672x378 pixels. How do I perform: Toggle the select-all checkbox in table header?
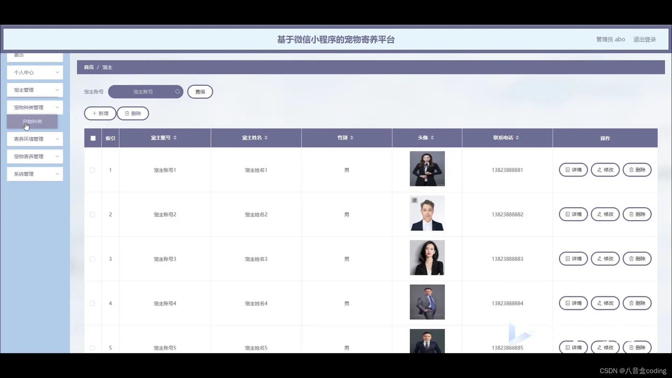[93, 138]
